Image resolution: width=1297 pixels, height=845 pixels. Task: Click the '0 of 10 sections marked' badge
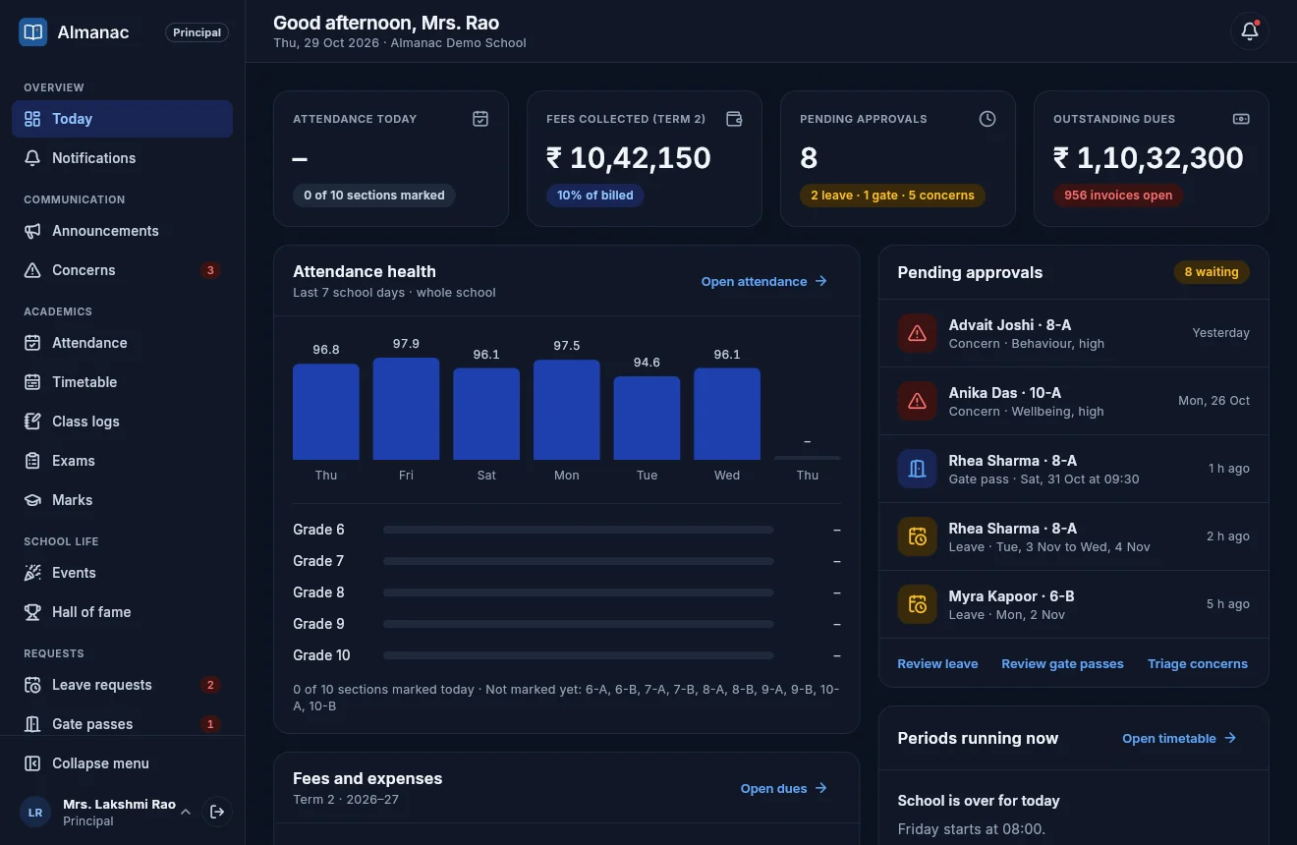pyautogui.click(x=374, y=196)
